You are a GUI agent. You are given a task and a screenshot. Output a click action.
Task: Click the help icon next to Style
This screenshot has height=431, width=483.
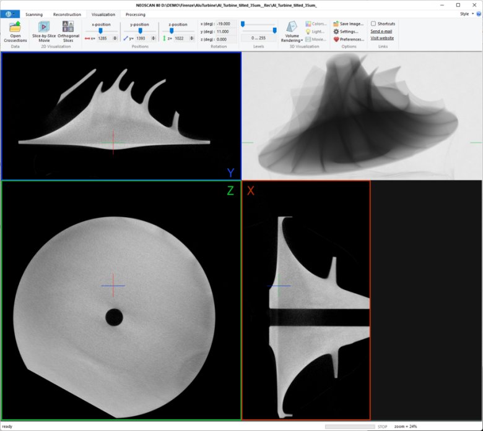477,14
